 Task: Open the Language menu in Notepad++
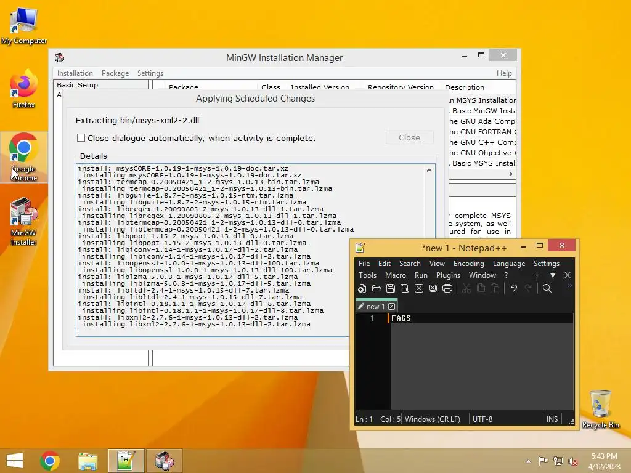tap(509, 264)
